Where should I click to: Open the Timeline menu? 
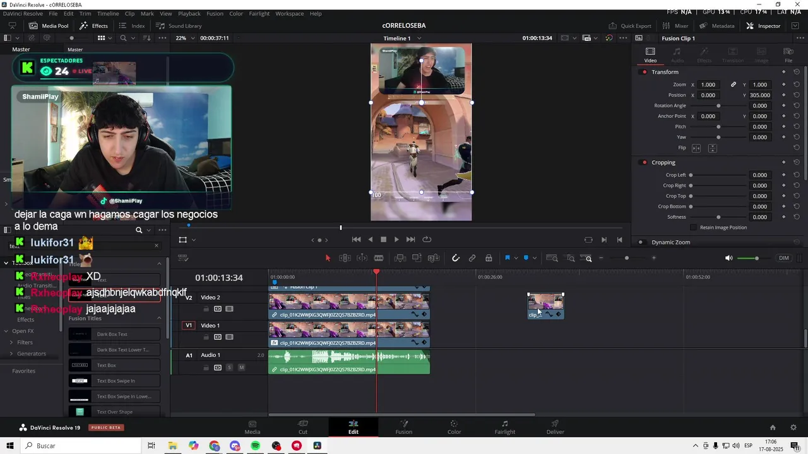pos(108,13)
